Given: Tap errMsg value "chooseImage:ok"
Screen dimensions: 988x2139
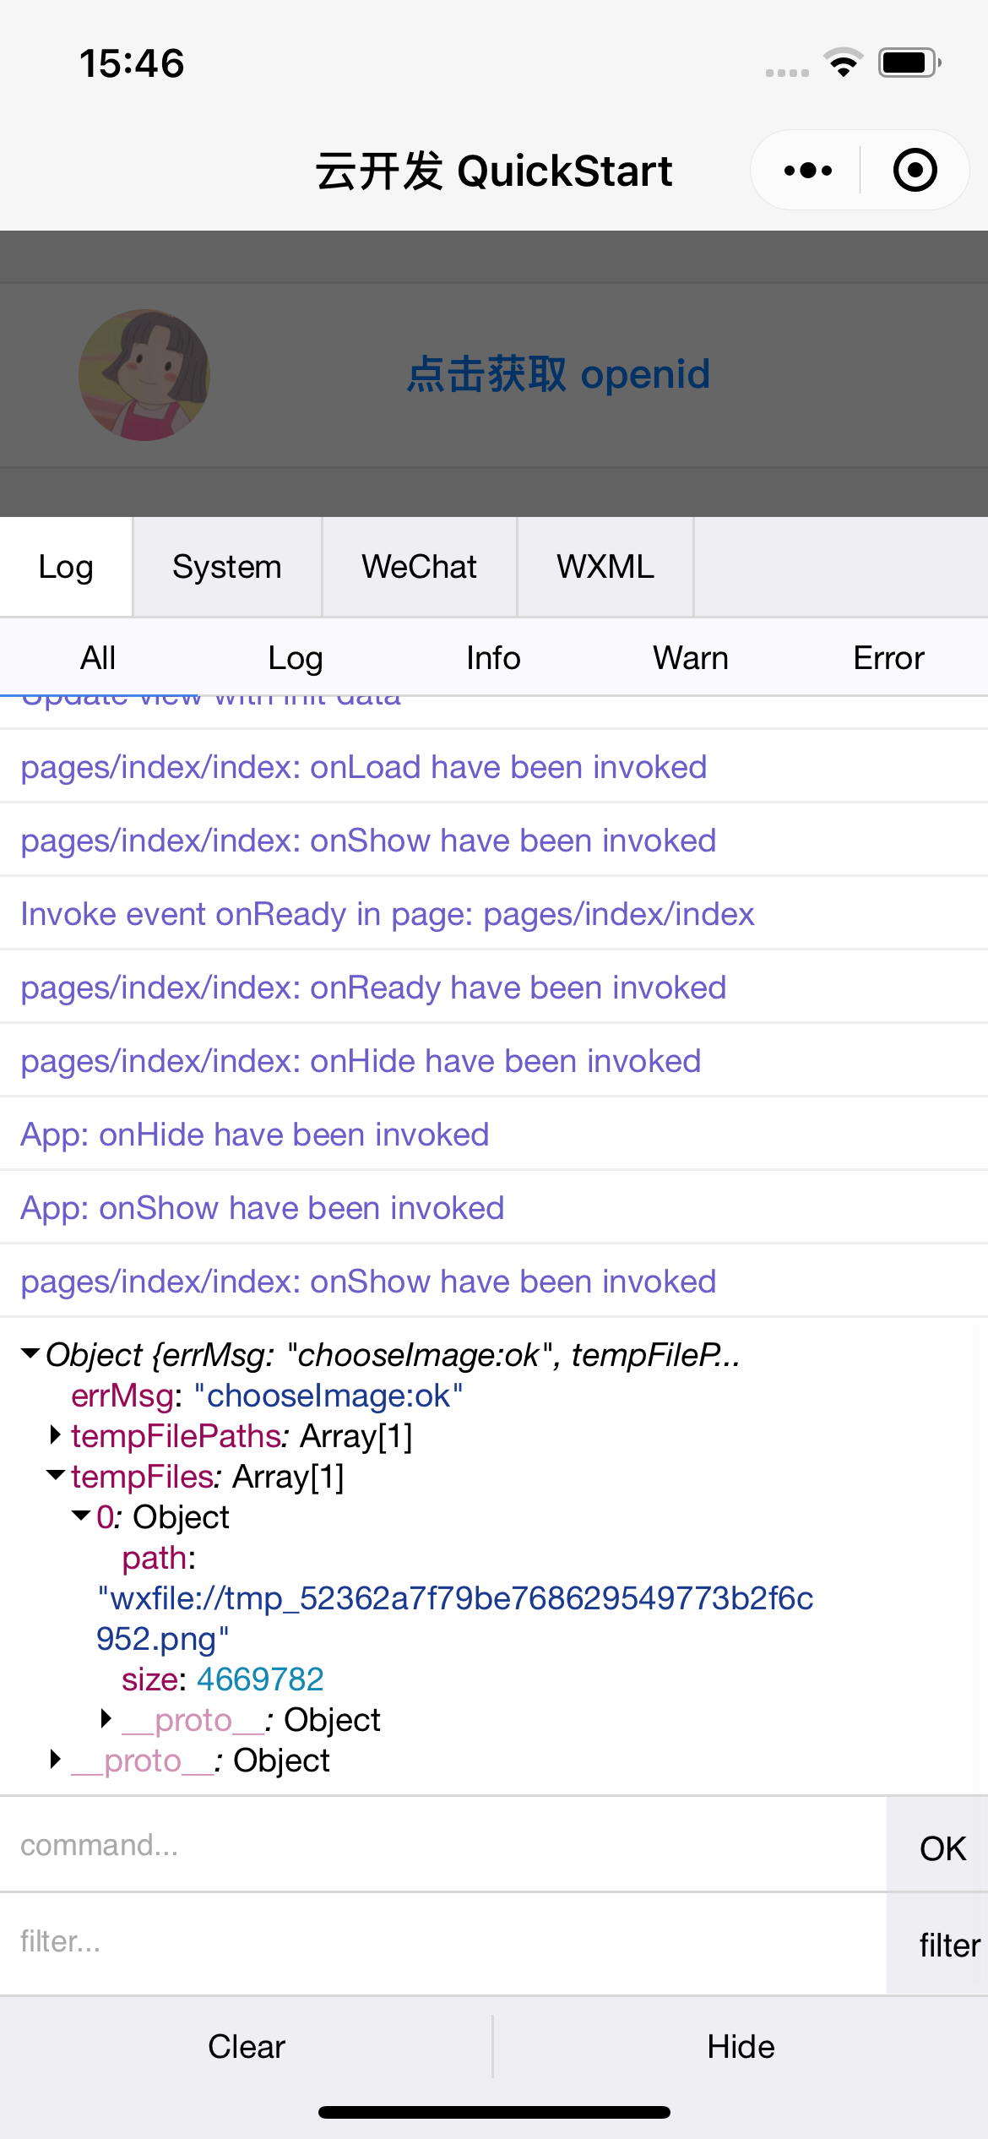Looking at the screenshot, I should 328,1396.
